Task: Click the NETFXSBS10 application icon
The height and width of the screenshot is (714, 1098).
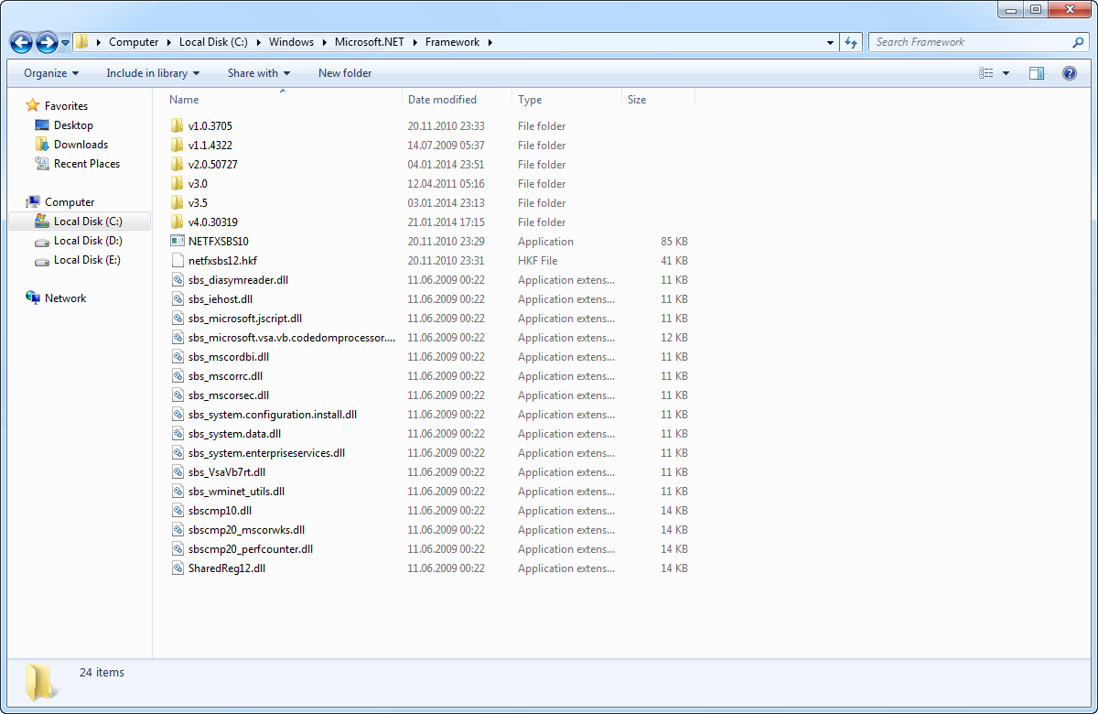Action: (178, 241)
